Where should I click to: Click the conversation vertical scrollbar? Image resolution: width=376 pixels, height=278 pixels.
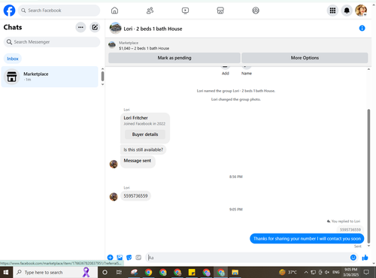click(368, 176)
